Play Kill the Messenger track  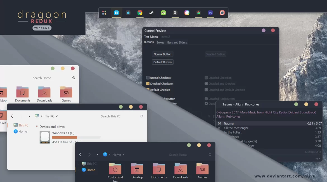point(236,128)
